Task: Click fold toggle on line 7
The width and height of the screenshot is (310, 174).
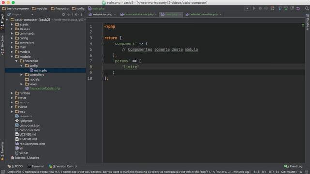Action: (103, 61)
